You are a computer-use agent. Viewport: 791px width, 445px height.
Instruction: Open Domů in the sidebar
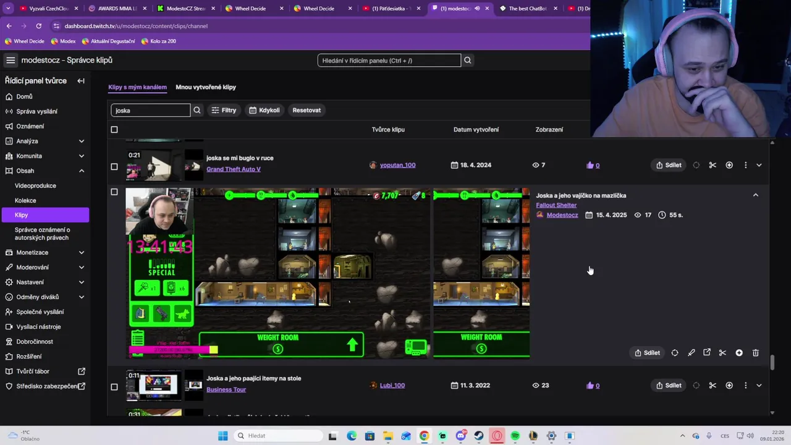click(25, 96)
